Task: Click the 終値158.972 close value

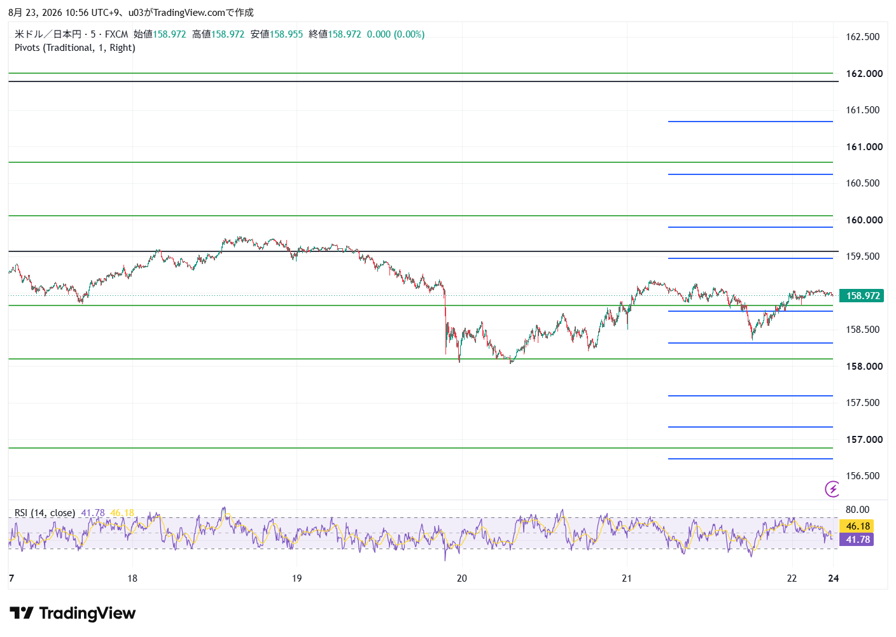Action: (335, 34)
